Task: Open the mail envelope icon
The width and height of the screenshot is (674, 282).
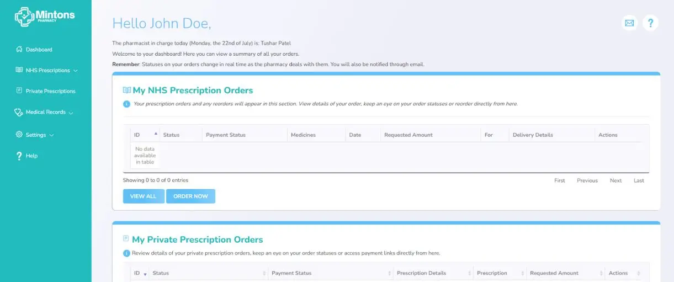Action: pos(629,23)
